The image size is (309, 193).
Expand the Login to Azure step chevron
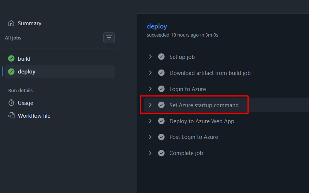point(150,89)
